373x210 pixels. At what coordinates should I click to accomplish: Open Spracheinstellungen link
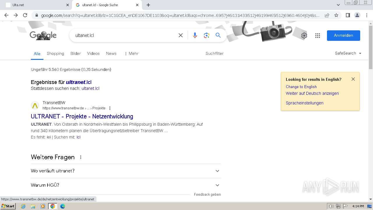[305, 103]
